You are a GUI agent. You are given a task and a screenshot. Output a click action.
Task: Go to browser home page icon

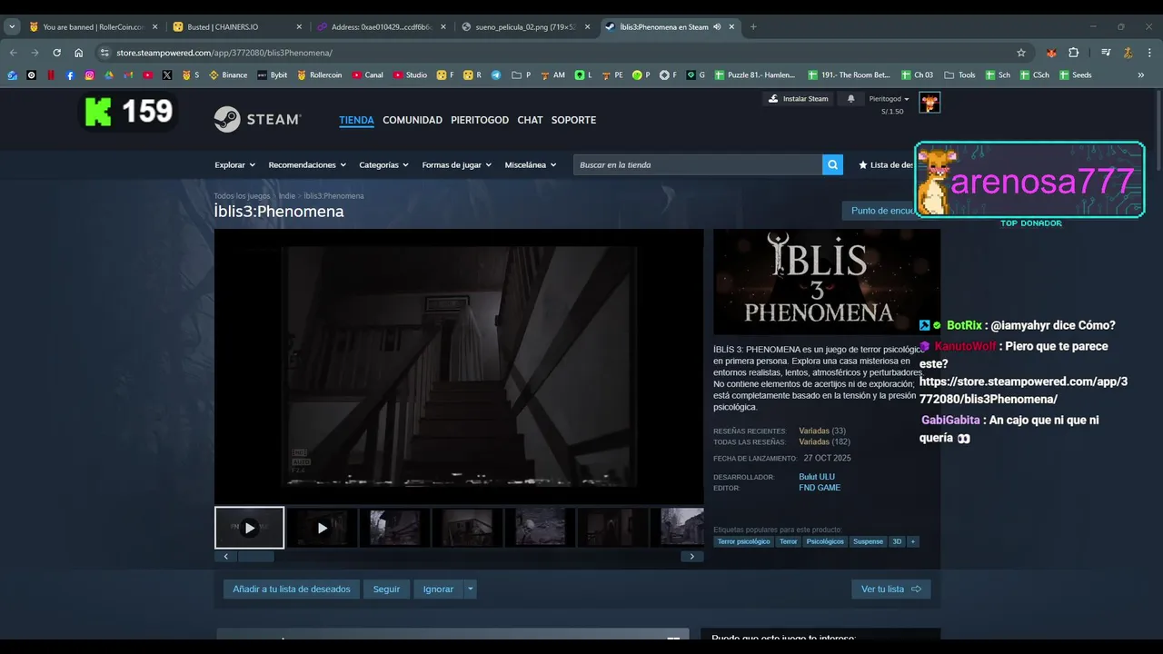78,53
